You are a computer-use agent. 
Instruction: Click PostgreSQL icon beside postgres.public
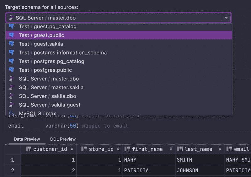point(11,70)
